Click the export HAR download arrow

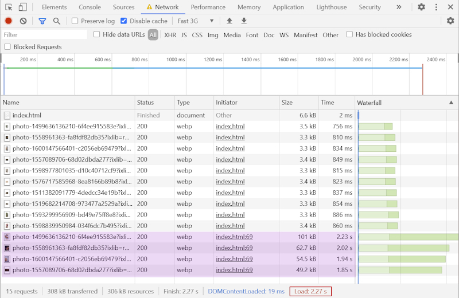click(244, 21)
